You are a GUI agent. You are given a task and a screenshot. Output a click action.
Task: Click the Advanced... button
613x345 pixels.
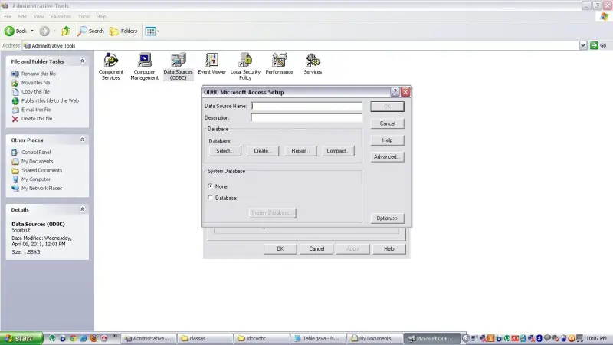coord(387,157)
